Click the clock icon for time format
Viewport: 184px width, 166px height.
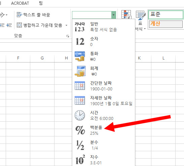(80, 115)
